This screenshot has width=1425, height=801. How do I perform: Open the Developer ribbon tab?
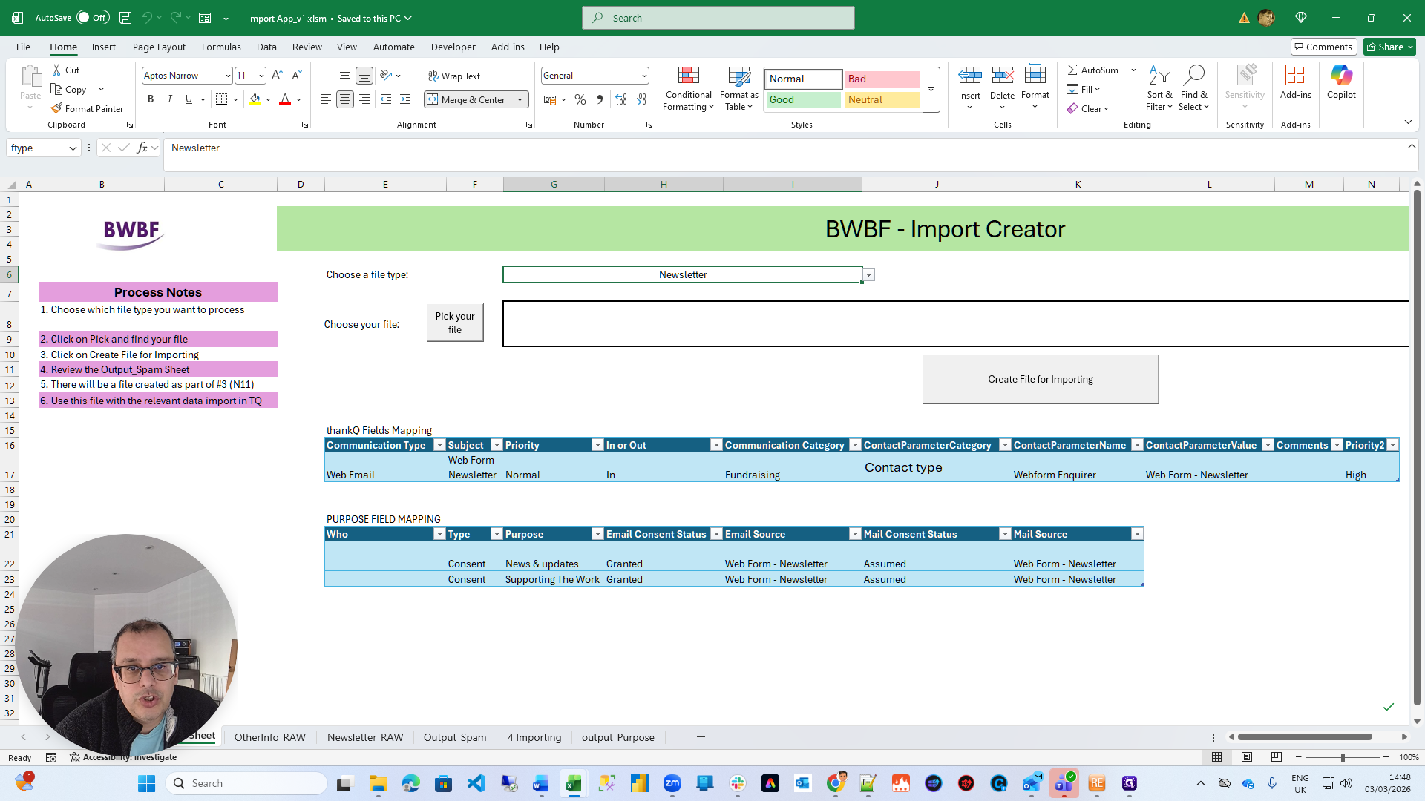(x=453, y=47)
